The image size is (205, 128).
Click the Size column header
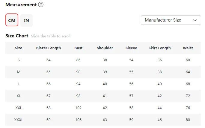coord(19,48)
